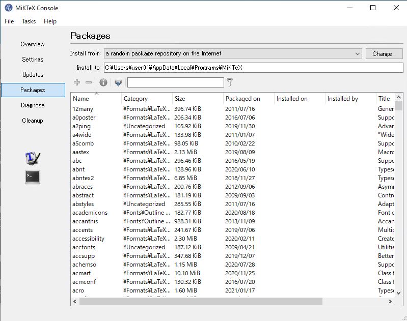Open the Diagnose page
407x321 pixels.
33,105
